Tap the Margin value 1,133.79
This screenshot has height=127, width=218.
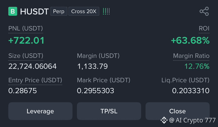click(x=93, y=66)
